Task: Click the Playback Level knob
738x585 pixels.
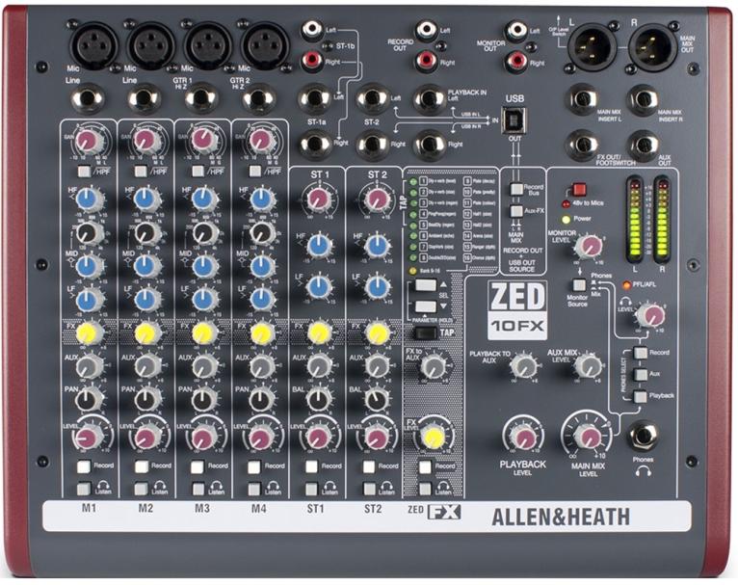Action: [x=525, y=437]
